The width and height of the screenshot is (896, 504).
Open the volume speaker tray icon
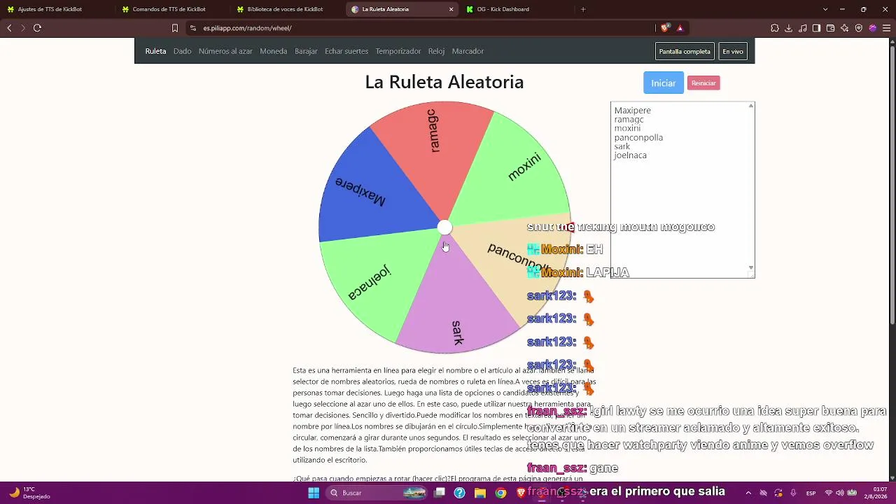(x=840, y=493)
